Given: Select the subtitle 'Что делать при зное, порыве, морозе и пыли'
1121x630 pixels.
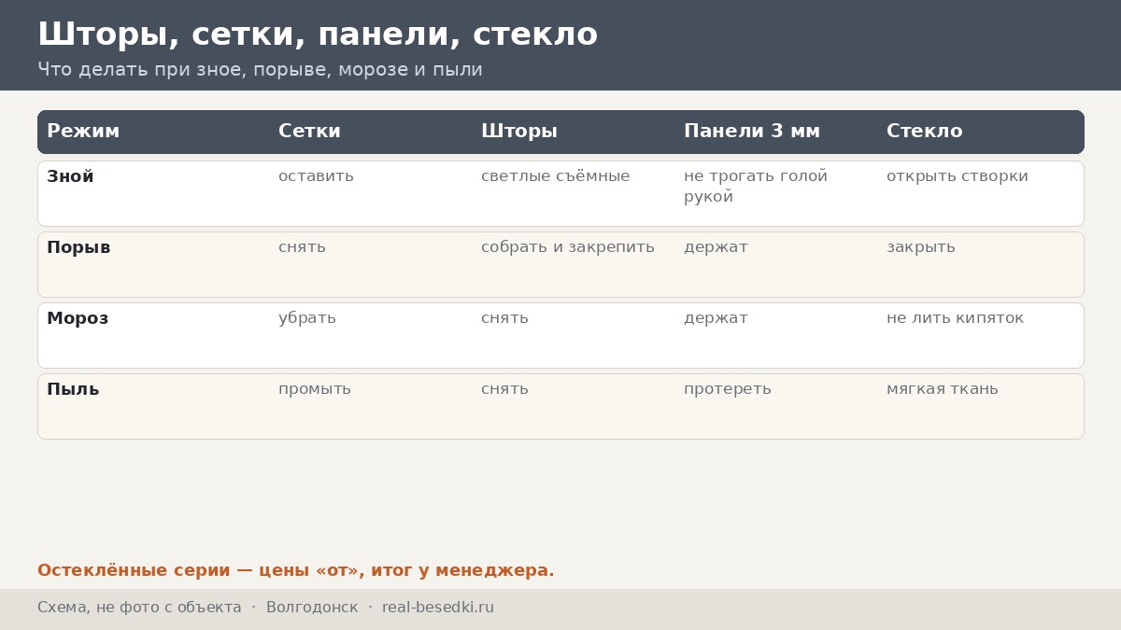Looking at the screenshot, I should pos(260,70).
